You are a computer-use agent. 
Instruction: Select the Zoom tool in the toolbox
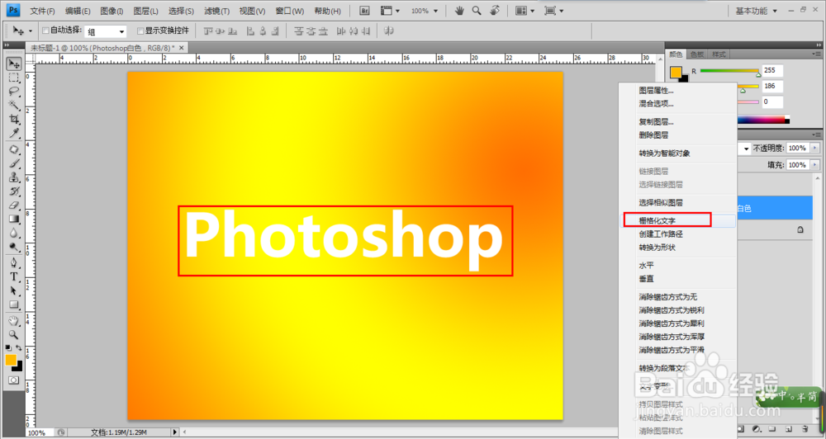(x=14, y=334)
